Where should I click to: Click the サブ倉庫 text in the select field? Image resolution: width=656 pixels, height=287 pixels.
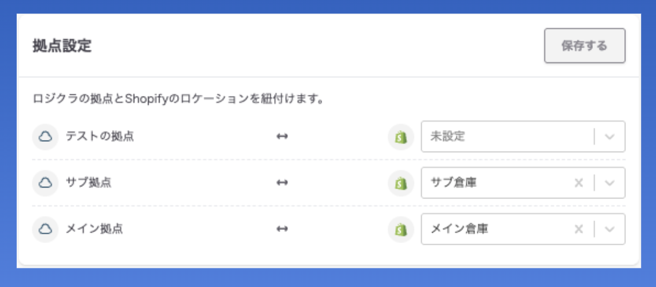point(454,183)
